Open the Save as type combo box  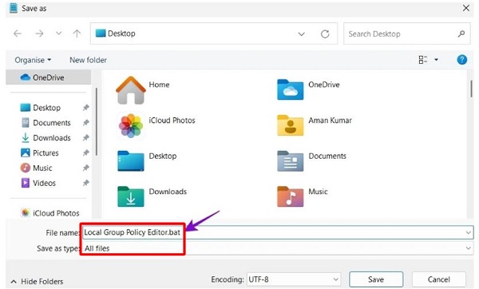click(277, 248)
